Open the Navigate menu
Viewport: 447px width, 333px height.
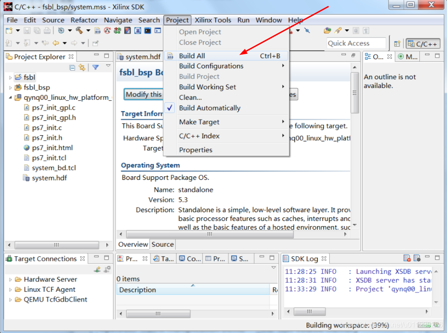(x=118, y=20)
